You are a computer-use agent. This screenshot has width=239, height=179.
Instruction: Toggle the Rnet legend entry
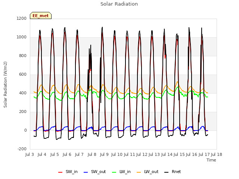(x=173, y=172)
